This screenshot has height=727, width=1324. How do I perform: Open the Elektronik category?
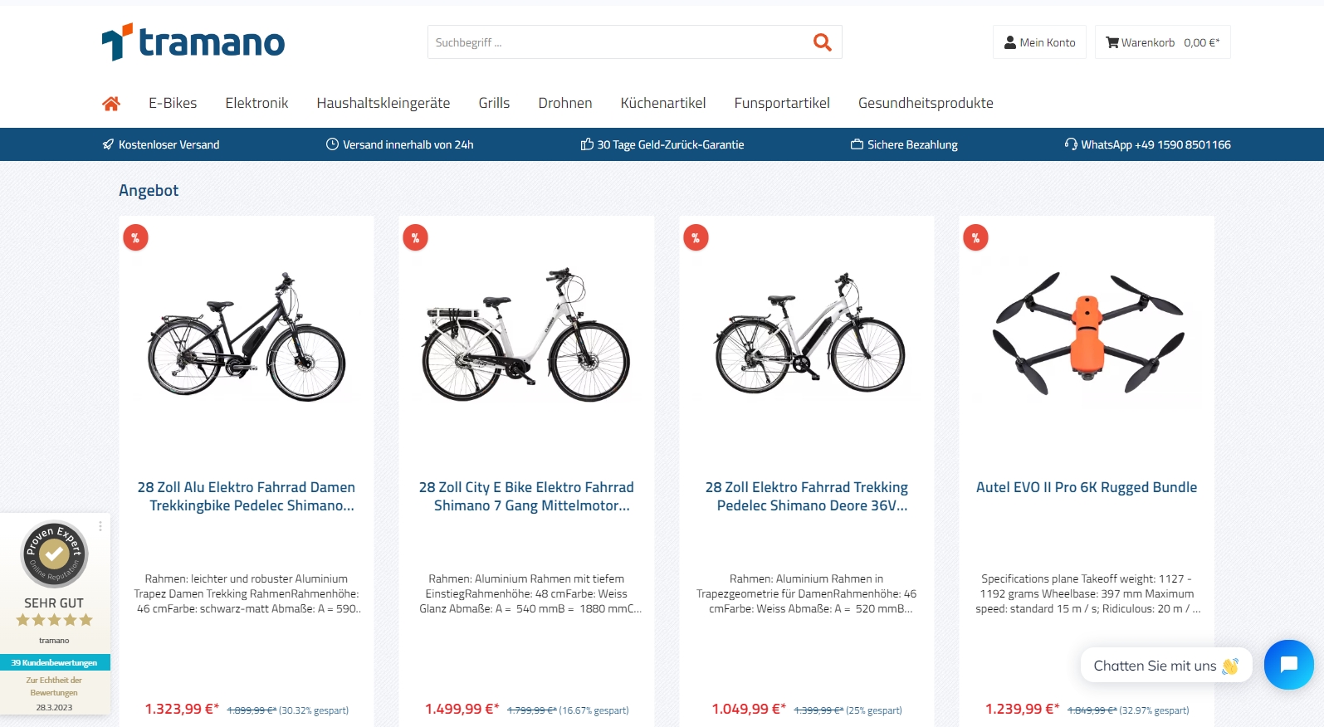click(x=256, y=103)
